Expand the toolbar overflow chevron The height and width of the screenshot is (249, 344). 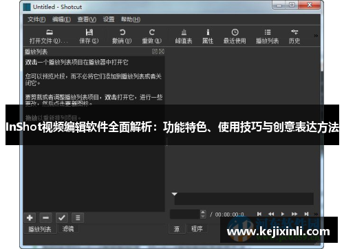click(316, 36)
